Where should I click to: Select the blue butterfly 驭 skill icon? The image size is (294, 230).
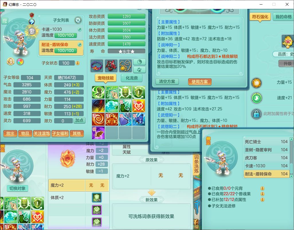[x=139, y=119]
